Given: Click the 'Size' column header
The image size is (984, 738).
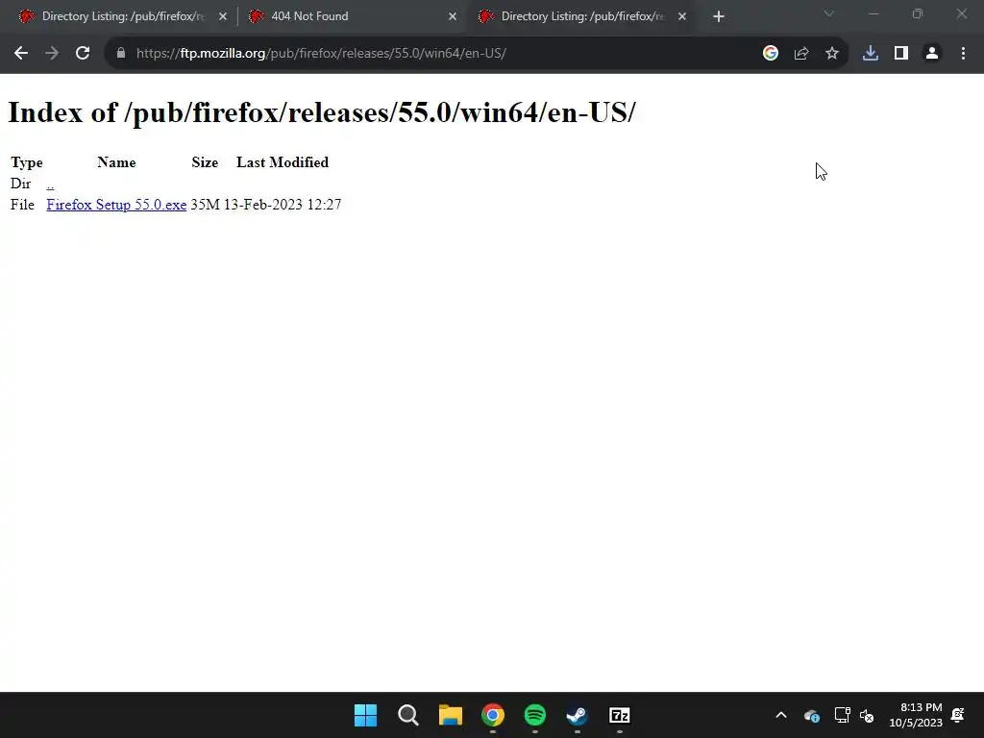Looking at the screenshot, I should click(x=205, y=162).
